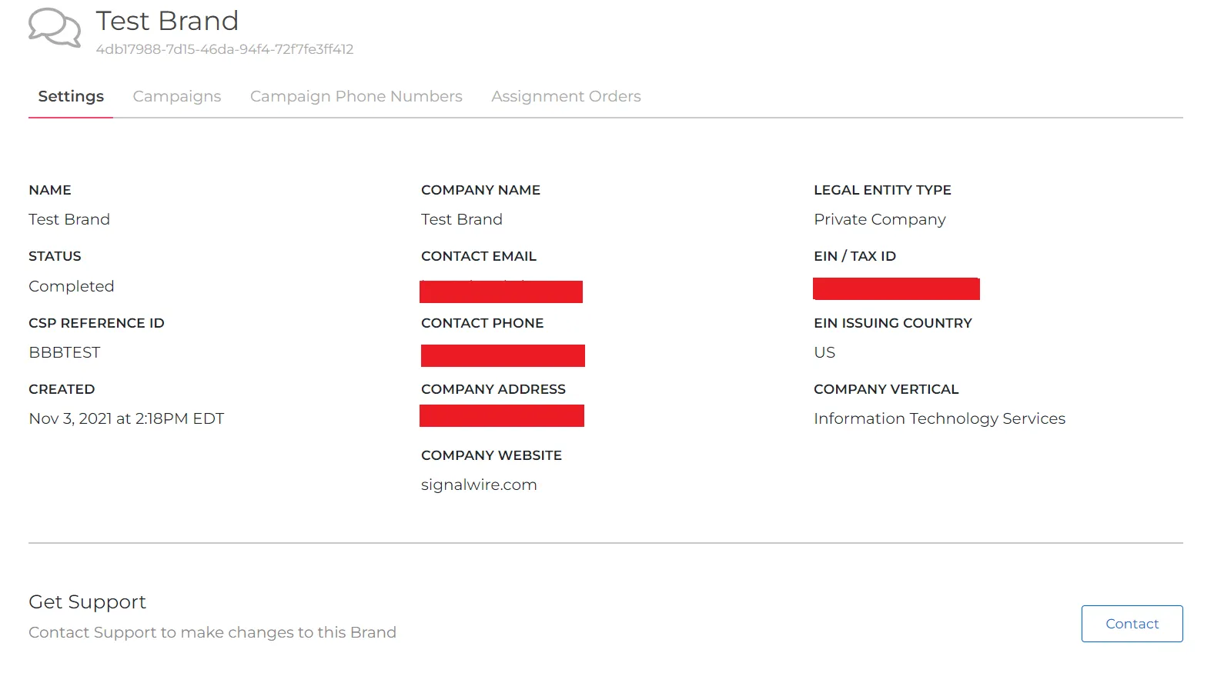Screen dimensions: 1214x673
Task: Switch to the Campaigns tab
Action: [x=176, y=96]
